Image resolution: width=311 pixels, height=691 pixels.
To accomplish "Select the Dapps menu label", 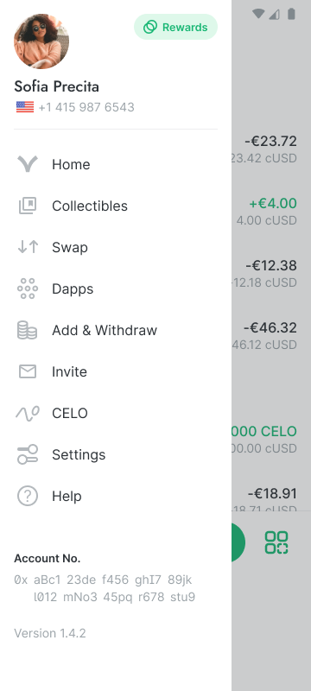I will 73,288.
